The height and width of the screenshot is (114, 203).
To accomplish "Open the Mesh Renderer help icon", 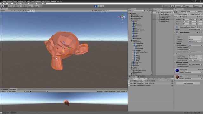I will tap(197, 32).
